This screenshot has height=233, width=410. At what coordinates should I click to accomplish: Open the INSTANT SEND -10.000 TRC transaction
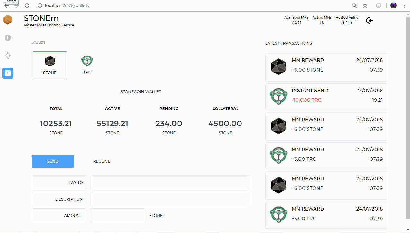click(326, 97)
